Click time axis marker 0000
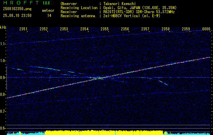213x135 pixels. 206,29
